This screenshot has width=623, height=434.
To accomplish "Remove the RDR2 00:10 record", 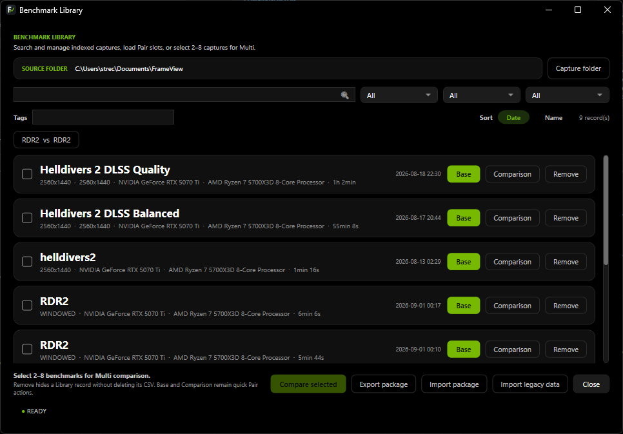I will (x=566, y=349).
